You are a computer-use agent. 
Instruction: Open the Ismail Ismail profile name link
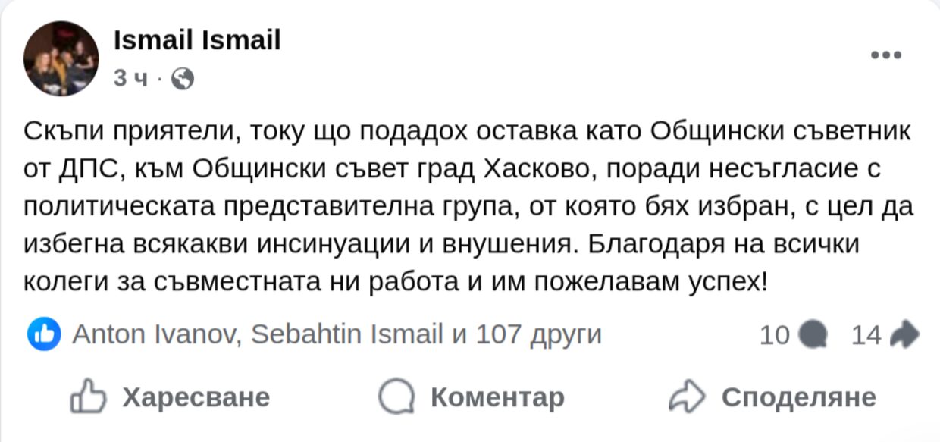point(197,40)
